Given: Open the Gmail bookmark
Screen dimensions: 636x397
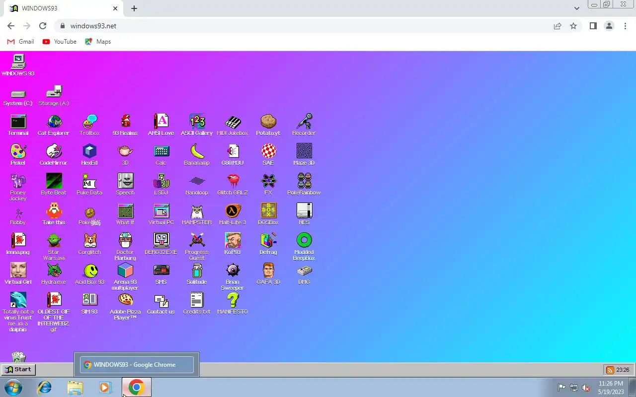Looking at the screenshot, I should [20, 42].
